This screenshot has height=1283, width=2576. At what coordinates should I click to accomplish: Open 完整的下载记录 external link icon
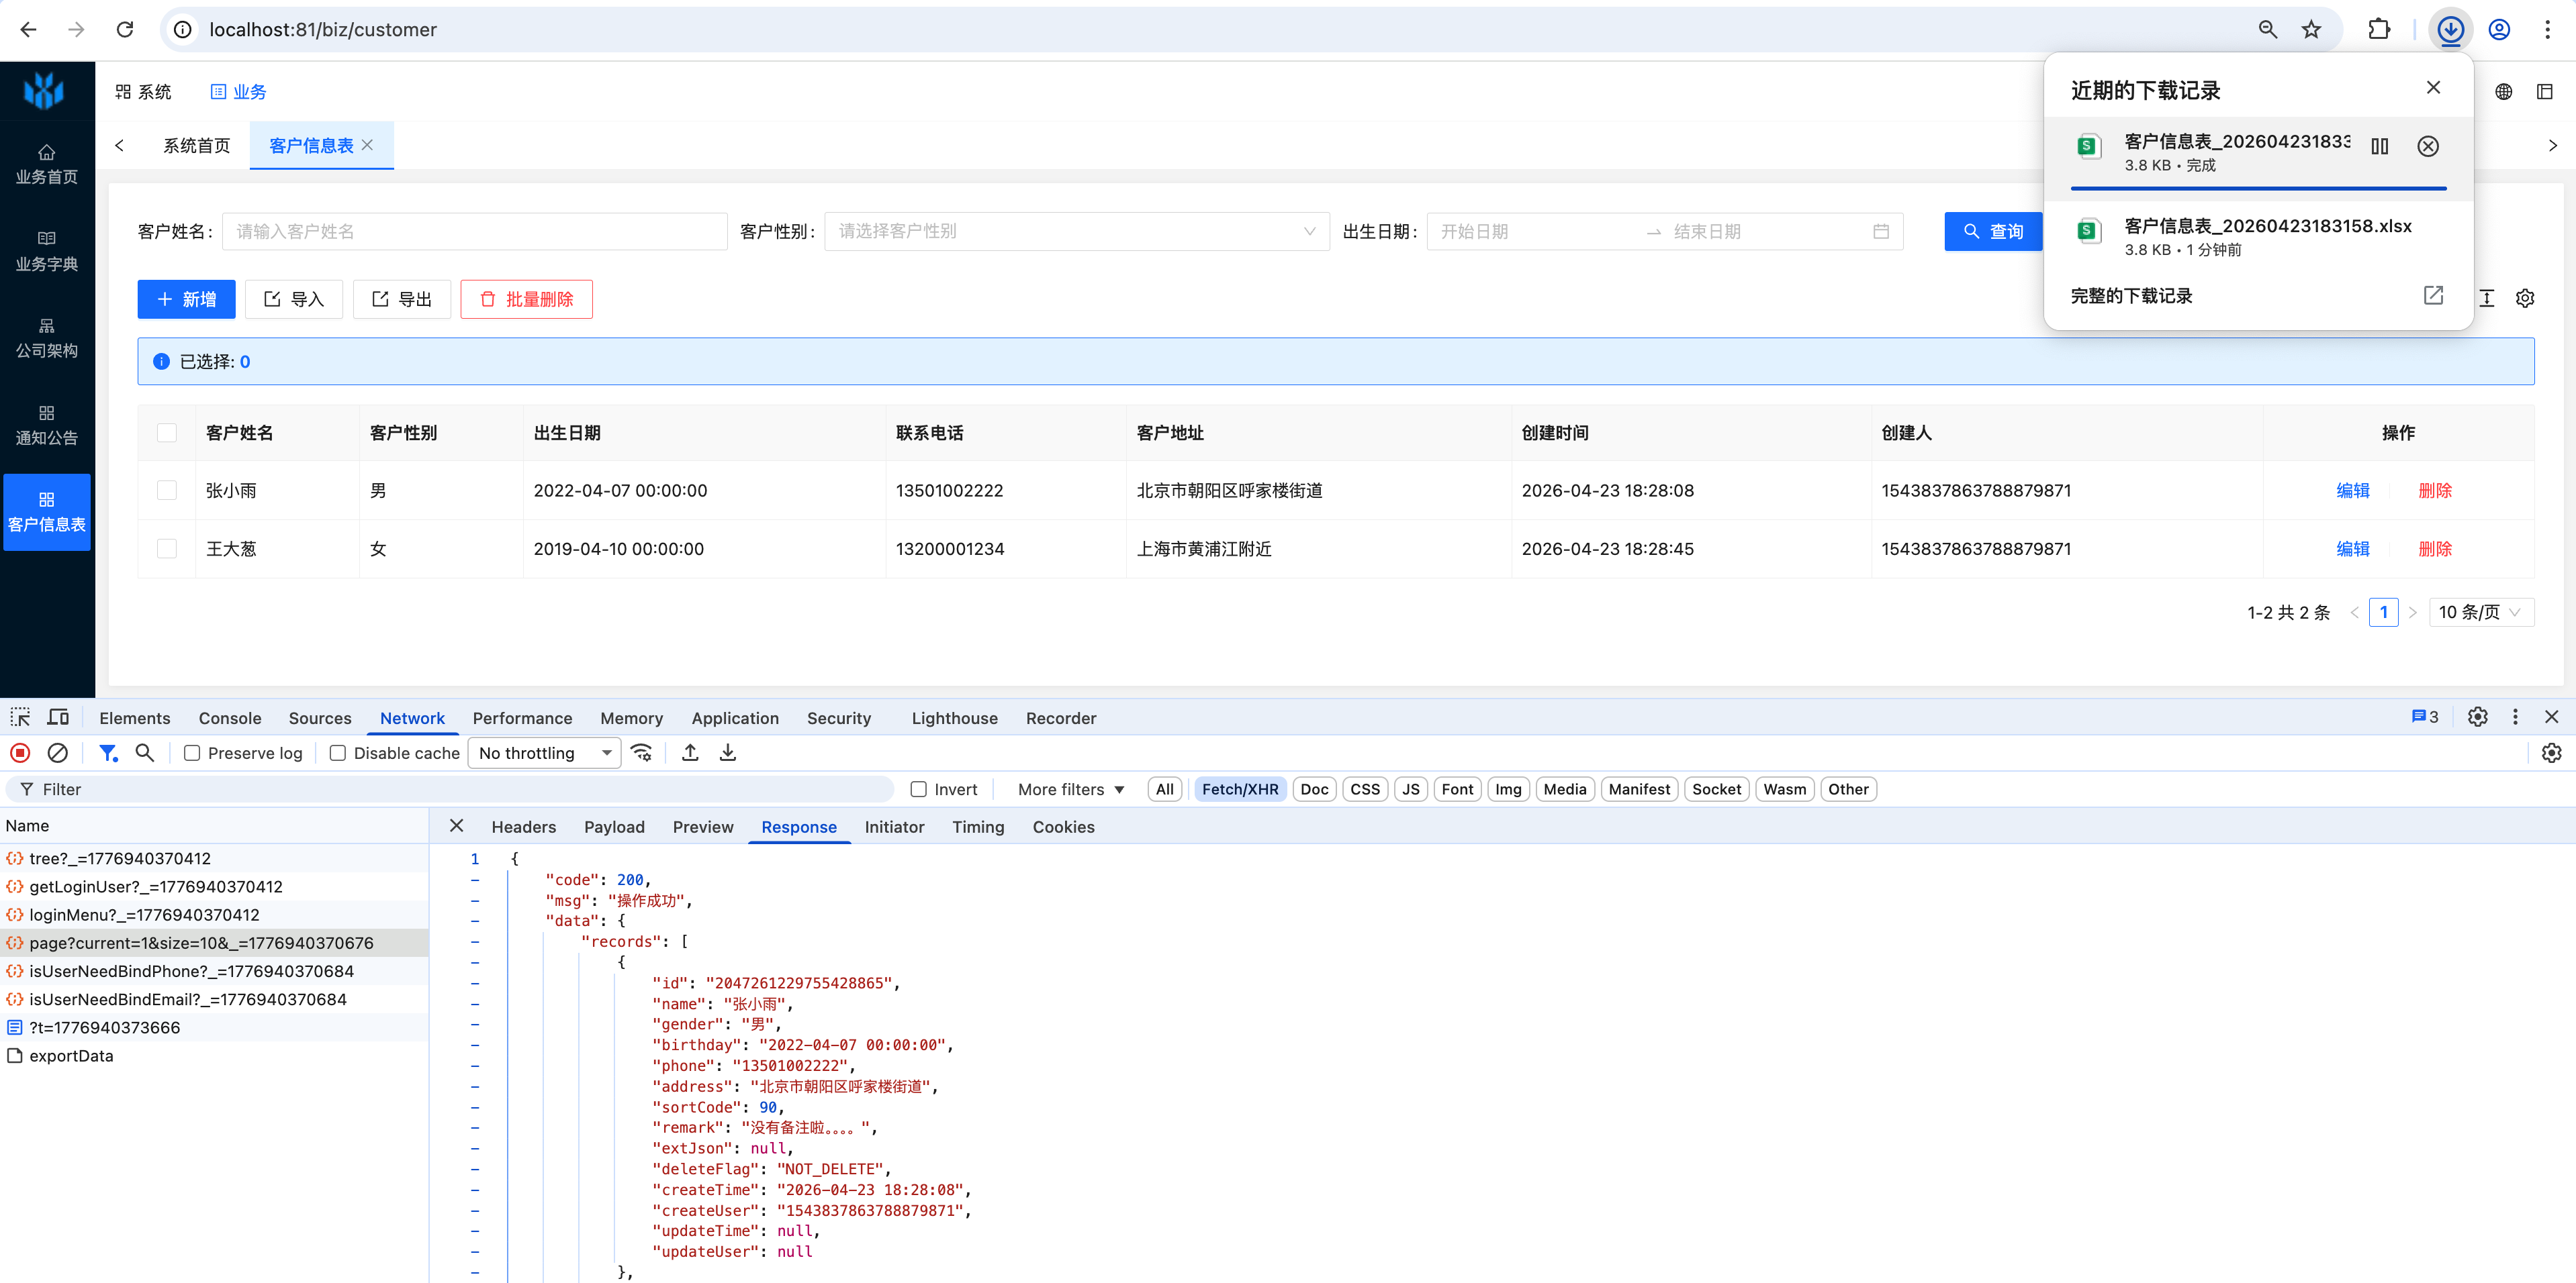(2433, 296)
